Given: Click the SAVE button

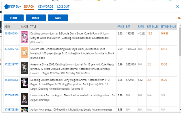Looking at the screenshot, I should pyautogui.click(x=58, y=18).
